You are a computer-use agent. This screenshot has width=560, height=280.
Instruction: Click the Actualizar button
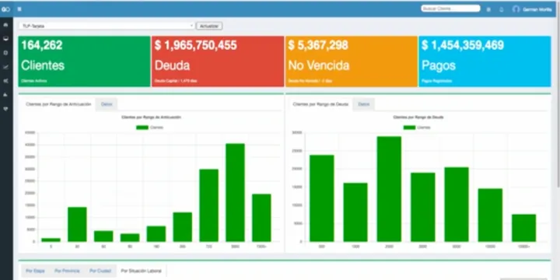click(x=209, y=26)
